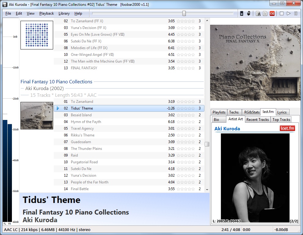303x235 pixels.
Task: Select the Travel Agency track
Action: tap(129, 128)
